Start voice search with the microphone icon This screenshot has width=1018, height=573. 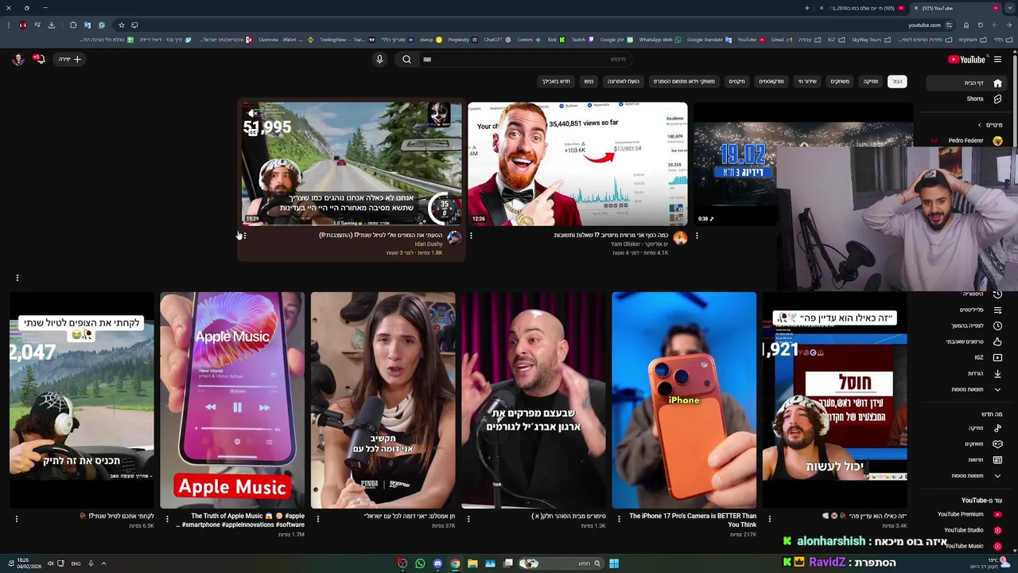tap(379, 59)
